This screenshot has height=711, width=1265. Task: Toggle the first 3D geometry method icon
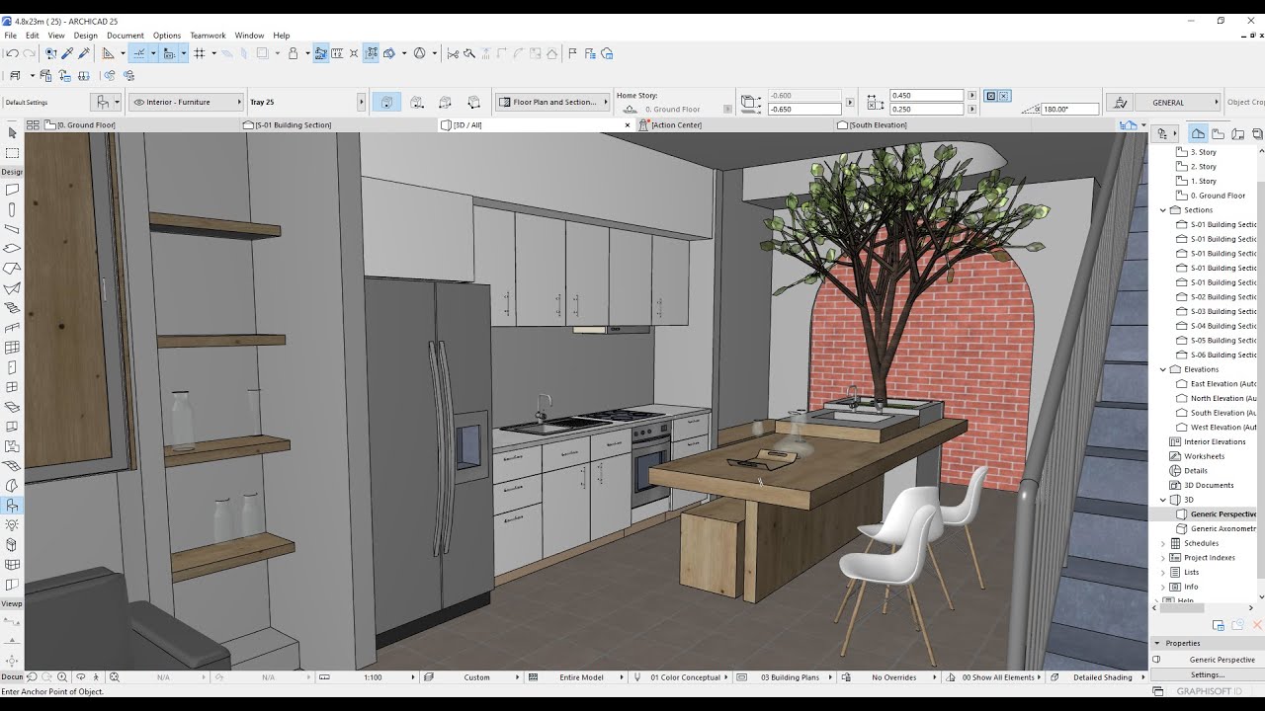pos(386,102)
